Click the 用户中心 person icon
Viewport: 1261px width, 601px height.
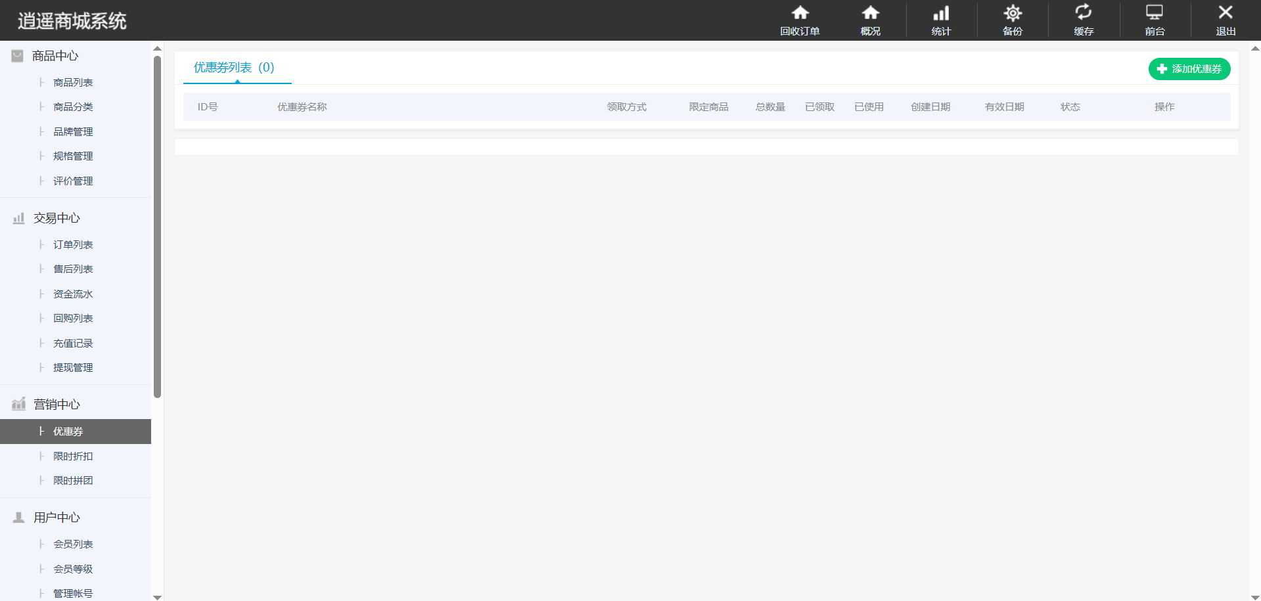18,518
